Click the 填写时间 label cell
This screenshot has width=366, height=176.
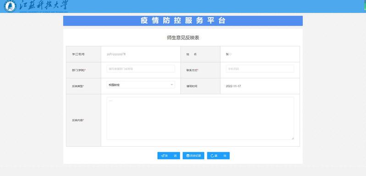(200, 86)
